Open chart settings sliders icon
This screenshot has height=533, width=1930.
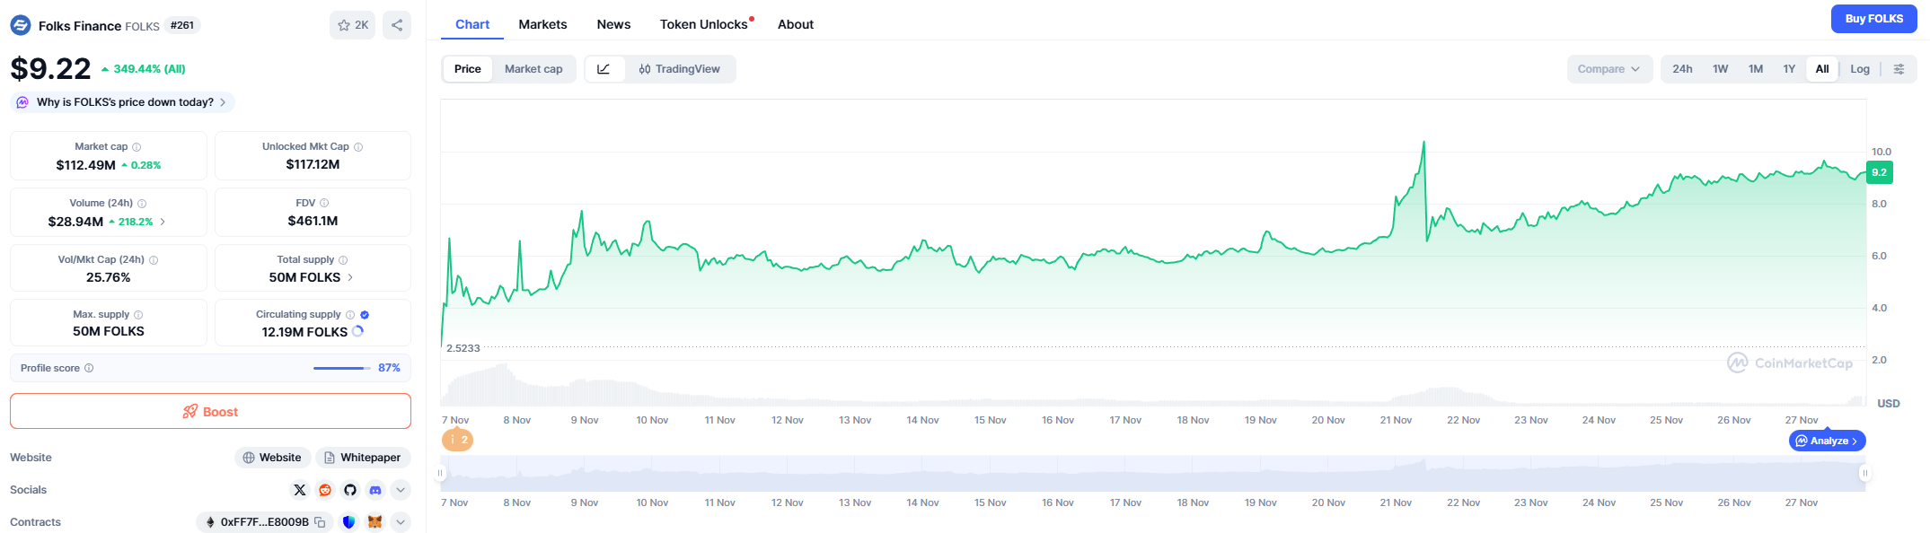pos(1899,69)
